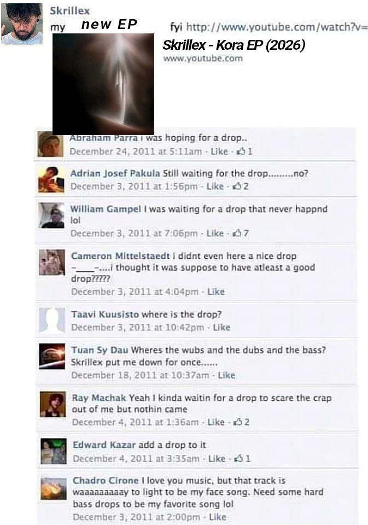Like Taavi Kuusisto's comment
This screenshot has width=368, height=525.
click(221, 327)
